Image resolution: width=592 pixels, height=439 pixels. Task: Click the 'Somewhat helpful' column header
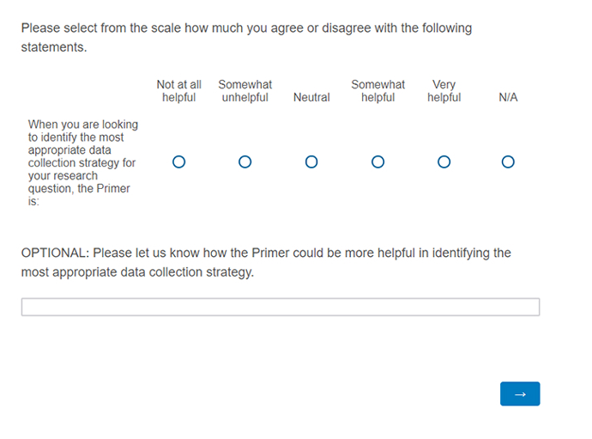point(378,91)
